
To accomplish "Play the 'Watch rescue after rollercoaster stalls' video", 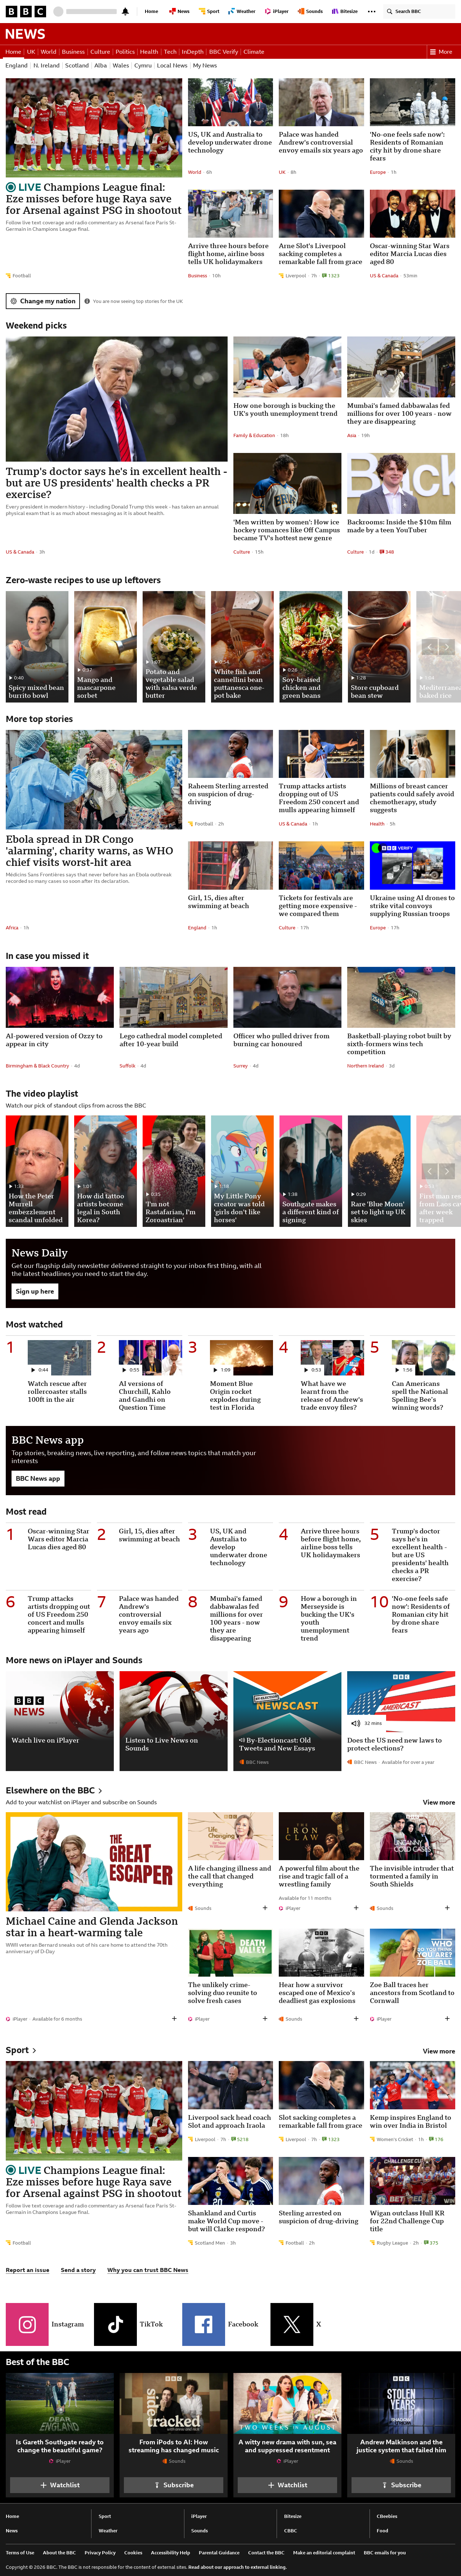I will coord(59,1358).
